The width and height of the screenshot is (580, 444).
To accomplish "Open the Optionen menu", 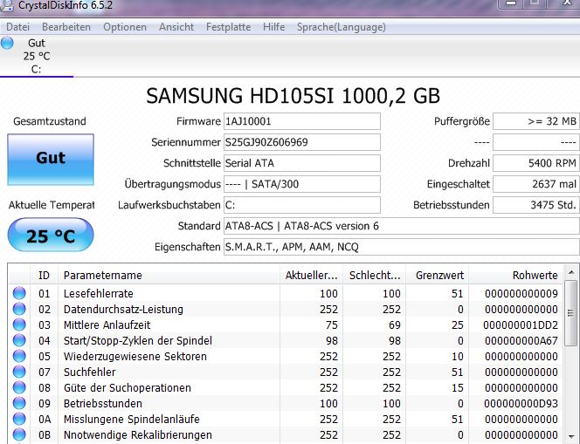I will click(x=125, y=27).
